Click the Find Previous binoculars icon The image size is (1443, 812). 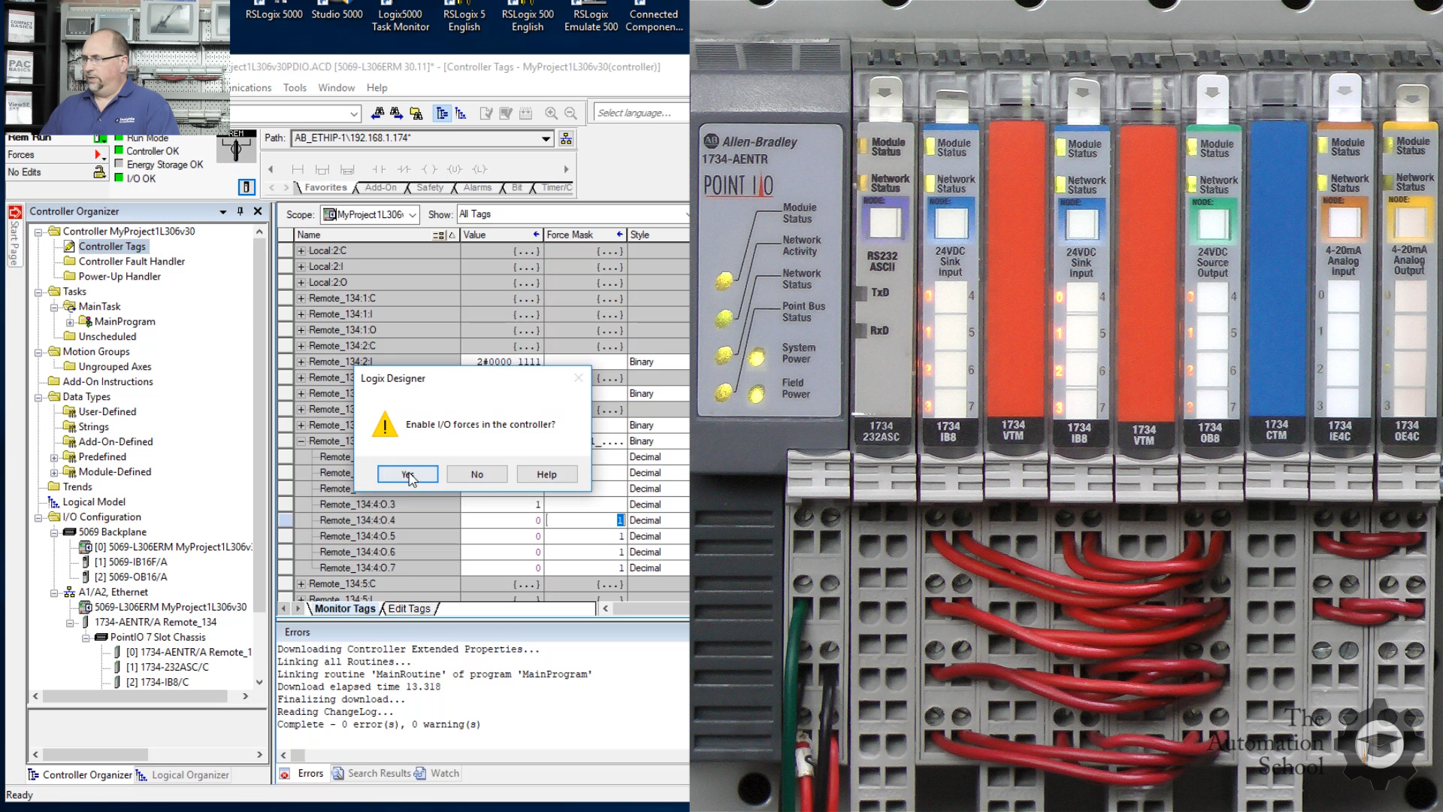[377, 113]
